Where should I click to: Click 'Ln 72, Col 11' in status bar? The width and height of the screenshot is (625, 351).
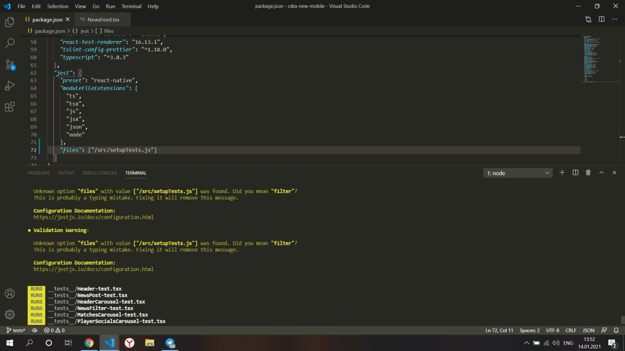click(499, 330)
